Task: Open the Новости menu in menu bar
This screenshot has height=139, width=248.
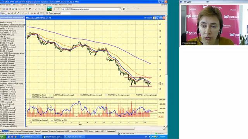Action: 31,5
